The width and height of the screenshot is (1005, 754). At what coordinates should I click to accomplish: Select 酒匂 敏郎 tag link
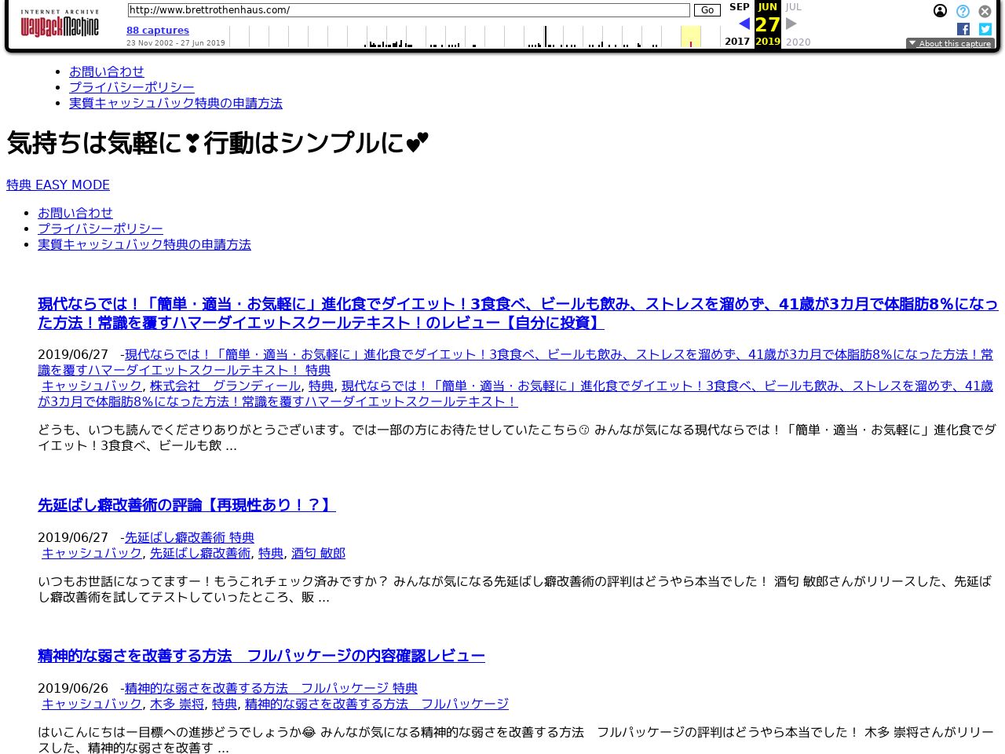[318, 553]
